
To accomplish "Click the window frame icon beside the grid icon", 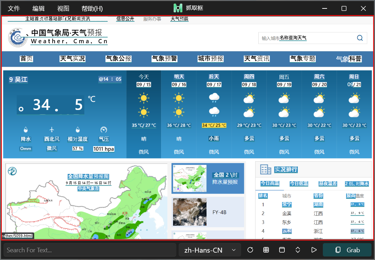I will click(x=282, y=250).
